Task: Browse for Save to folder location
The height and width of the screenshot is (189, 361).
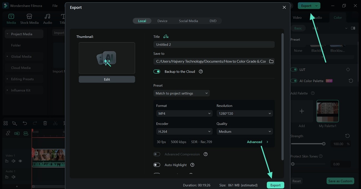Action: (271, 61)
